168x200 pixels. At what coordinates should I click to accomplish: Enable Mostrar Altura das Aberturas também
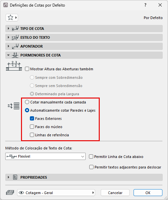point(27,69)
